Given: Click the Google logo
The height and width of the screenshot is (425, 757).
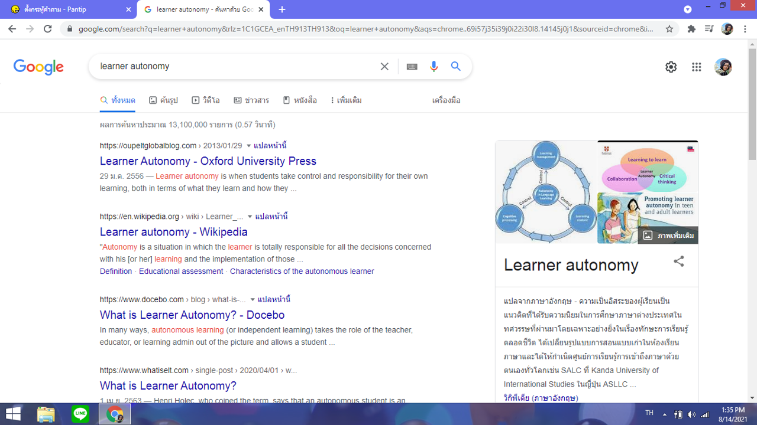Looking at the screenshot, I should click(38, 67).
